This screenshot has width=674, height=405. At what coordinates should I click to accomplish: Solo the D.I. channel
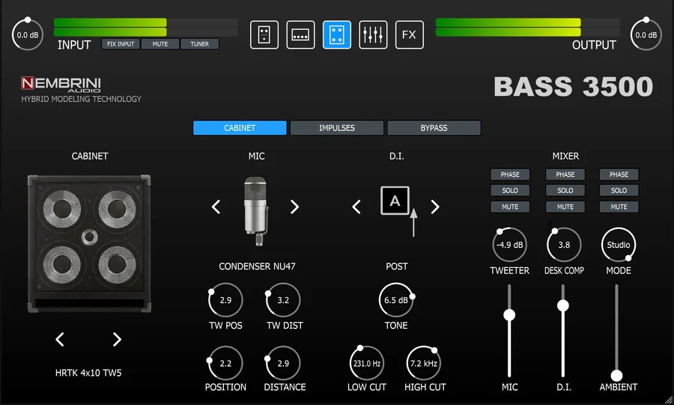click(565, 190)
